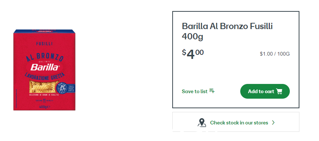
Task: Click the LAVORAZIONE GREZZA text on box
Action: pyautogui.click(x=45, y=76)
